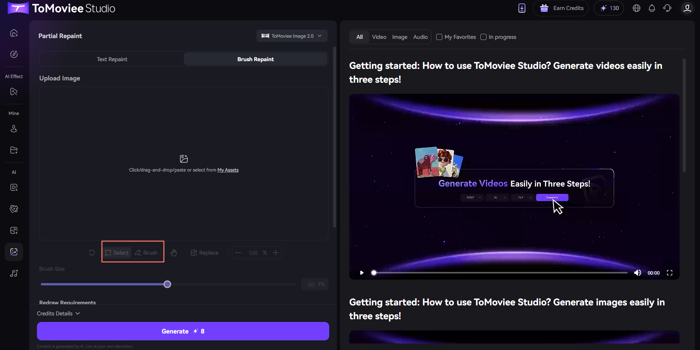Mute the tutorial video volume

click(637, 273)
